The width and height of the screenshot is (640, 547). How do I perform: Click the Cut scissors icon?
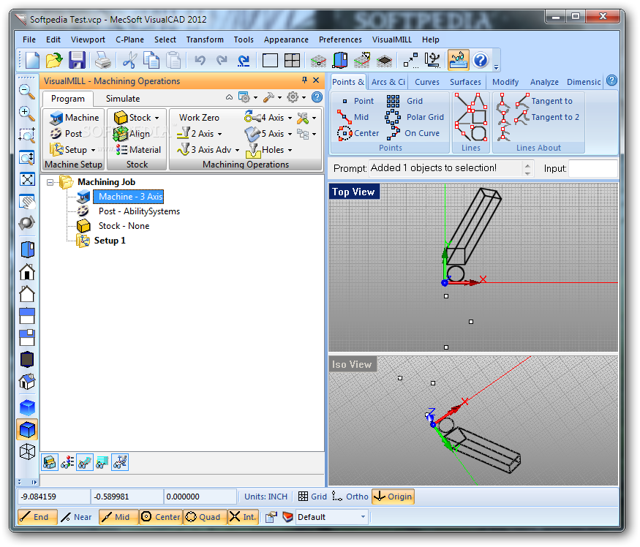click(x=129, y=61)
